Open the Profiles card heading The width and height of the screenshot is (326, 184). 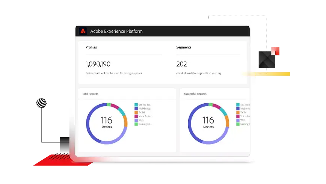[x=91, y=47]
